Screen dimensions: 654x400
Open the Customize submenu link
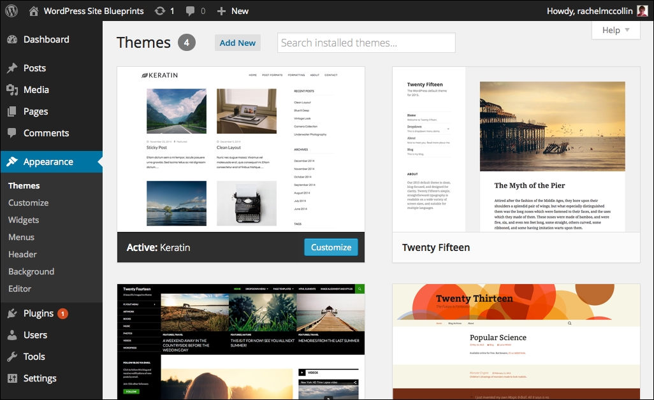pyautogui.click(x=28, y=203)
